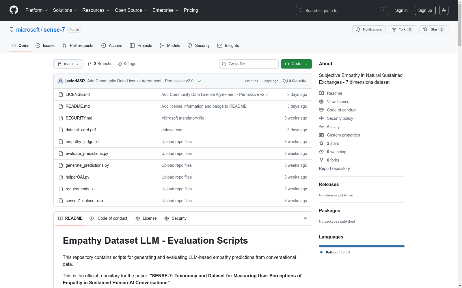Open the evaluate_predictions.py file
The width and height of the screenshot is (462, 288).
point(87,154)
